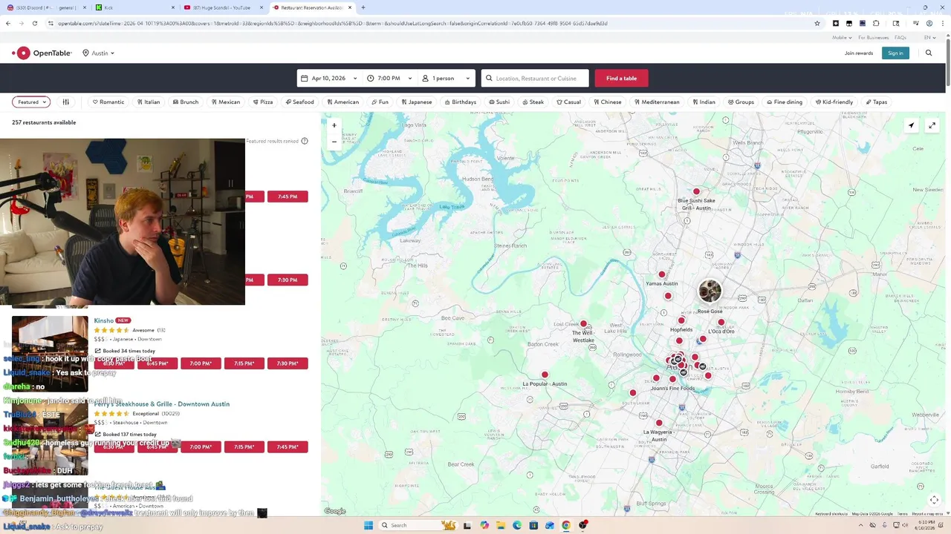Open the For Businesses link
The width and height of the screenshot is (951, 534).
tap(873, 37)
